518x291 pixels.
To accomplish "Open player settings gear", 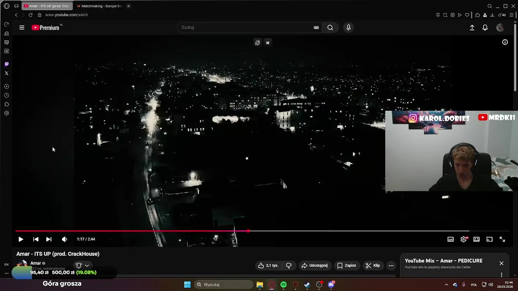I will [463, 239].
